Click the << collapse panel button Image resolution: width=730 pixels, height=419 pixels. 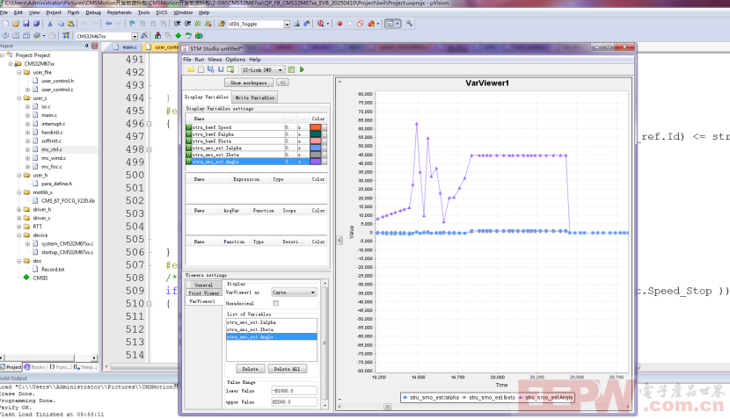point(282,83)
